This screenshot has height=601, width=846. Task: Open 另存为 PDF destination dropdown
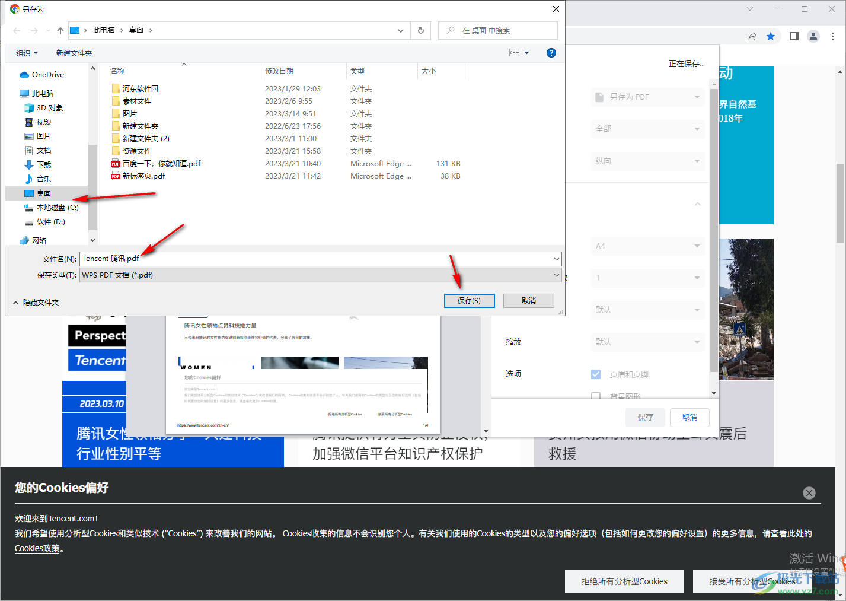tap(648, 97)
